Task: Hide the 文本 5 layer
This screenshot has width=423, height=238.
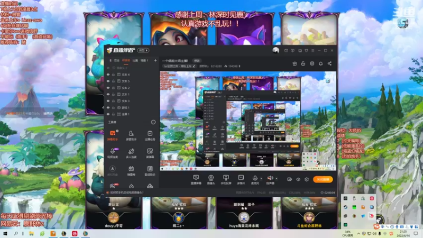Action: pyautogui.click(x=108, y=81)
